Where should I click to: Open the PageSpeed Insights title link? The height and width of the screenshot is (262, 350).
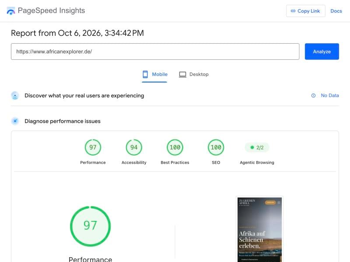[51, 10]
